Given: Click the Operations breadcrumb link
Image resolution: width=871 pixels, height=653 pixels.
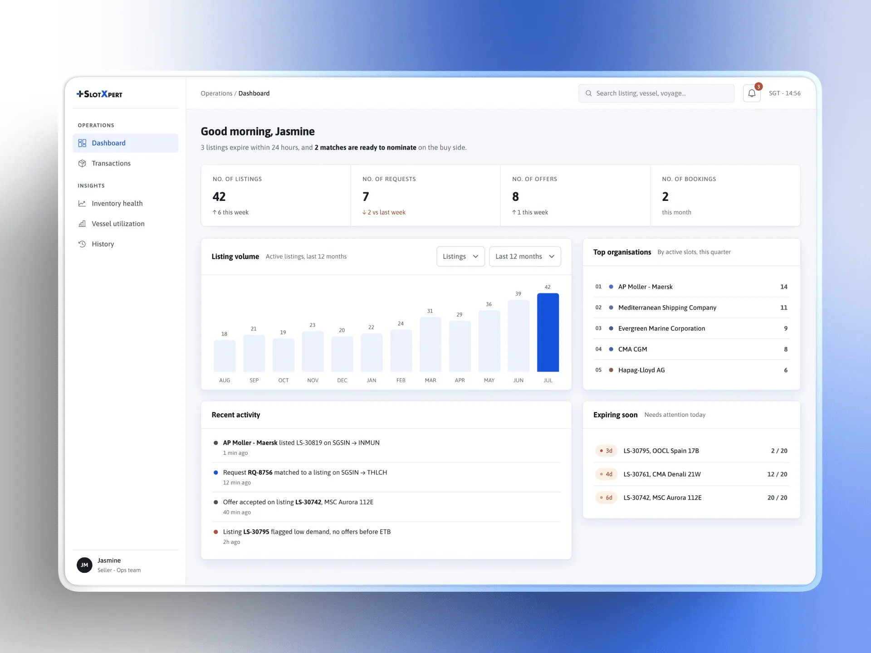Looking at the screenshot, I should (216, 93).
